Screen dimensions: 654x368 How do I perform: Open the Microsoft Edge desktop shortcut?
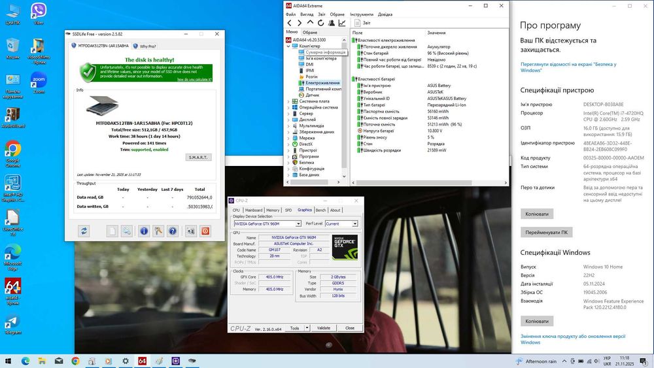coord(12,257)
